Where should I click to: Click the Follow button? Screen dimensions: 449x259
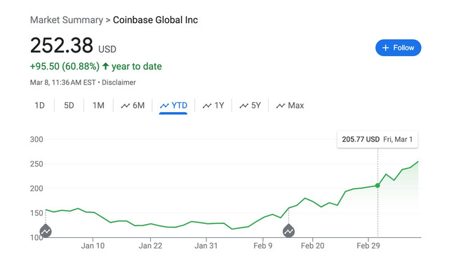(x=398, y=48)
